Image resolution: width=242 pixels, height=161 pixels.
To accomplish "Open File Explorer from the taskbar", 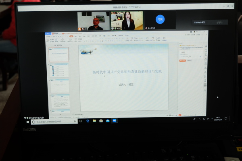I will pyautogui.click(x=94, y=121).
